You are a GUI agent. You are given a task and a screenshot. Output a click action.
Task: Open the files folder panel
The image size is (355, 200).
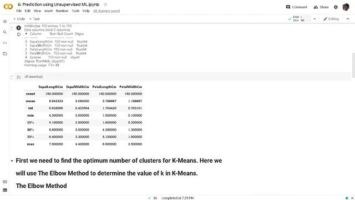5,54
